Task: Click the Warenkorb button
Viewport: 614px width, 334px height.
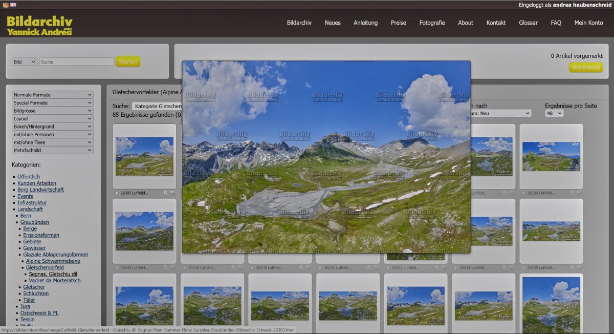Action: [585, 67]
